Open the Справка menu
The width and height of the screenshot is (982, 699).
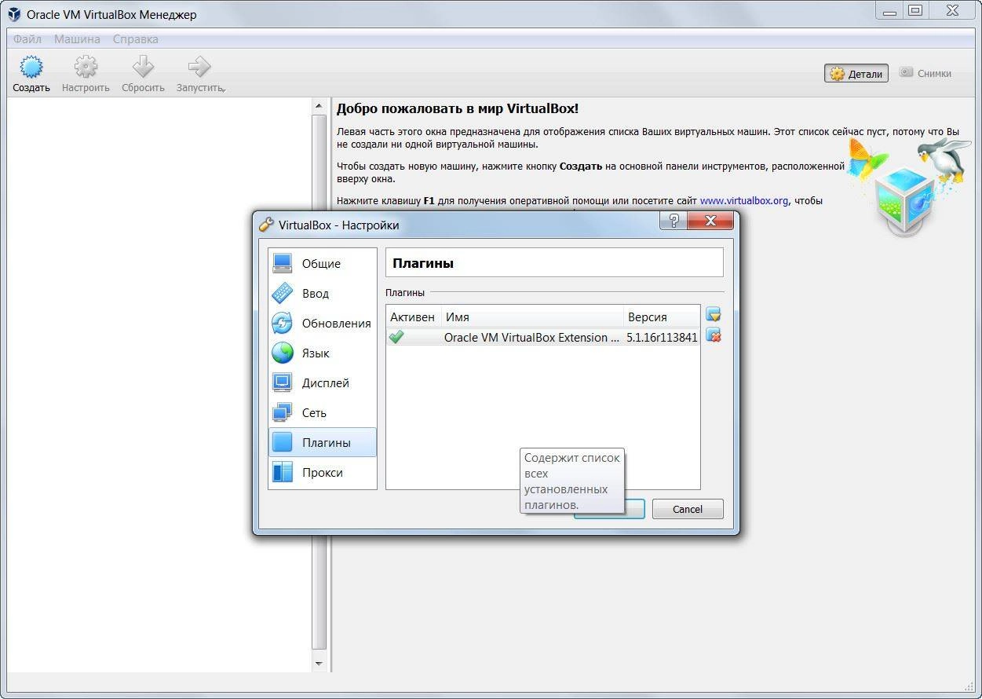(135, 38)
